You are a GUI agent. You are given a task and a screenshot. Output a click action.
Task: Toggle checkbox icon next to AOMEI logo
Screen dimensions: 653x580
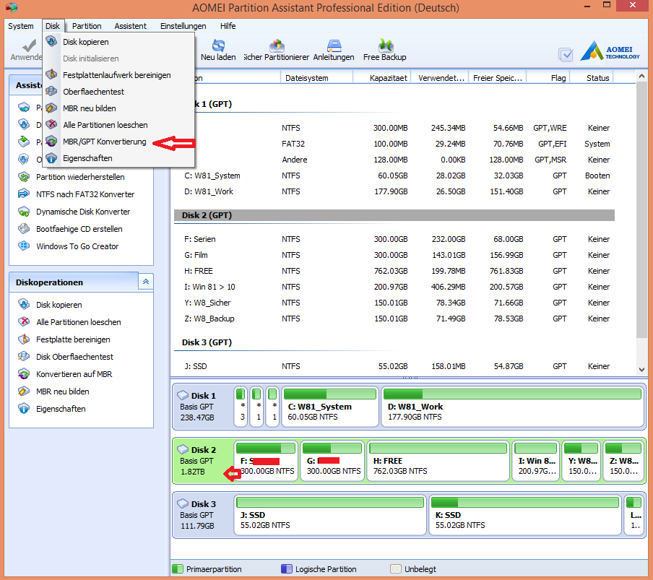pos(566,54)
